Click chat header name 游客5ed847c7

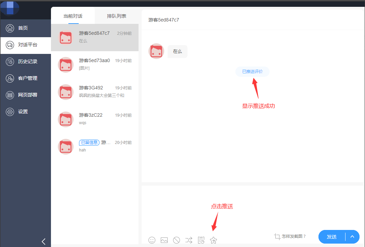(x=164, y=20)
